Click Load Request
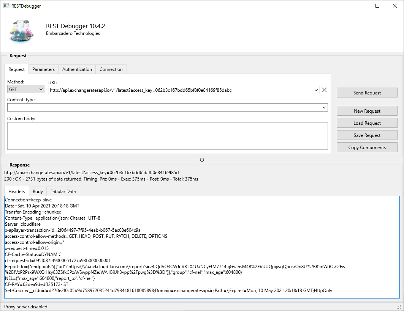The width and height of the screenshot is (404, 311). [367, 123]
